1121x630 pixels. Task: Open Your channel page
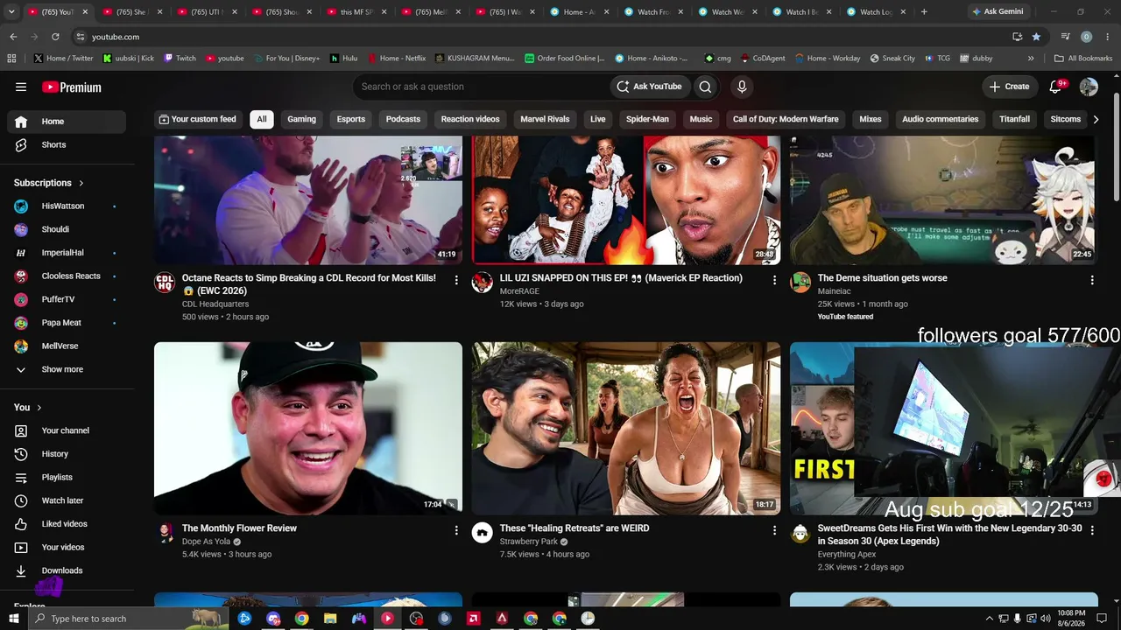pyautogui.click(x=67, y=430)
